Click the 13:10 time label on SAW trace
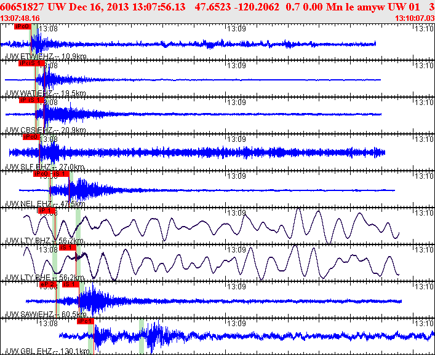This screenshot has height=355, width=435. coord(422,286)
